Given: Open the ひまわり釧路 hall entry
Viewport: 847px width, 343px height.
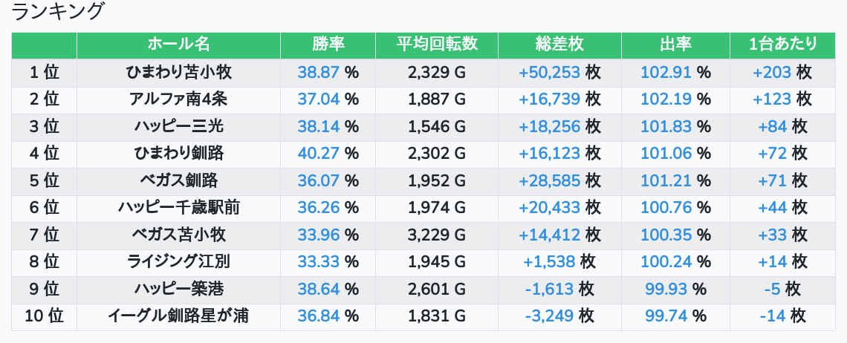Looking at the screenshot, I should click(x=178, y=154).
